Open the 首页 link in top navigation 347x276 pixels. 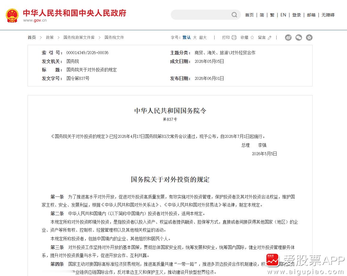249,15
